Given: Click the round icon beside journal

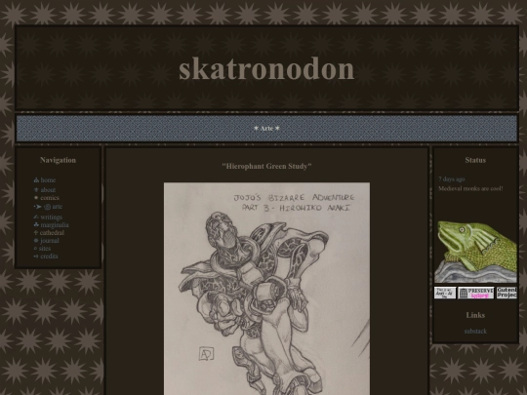Looking at the screenshot, I should 36,241.
